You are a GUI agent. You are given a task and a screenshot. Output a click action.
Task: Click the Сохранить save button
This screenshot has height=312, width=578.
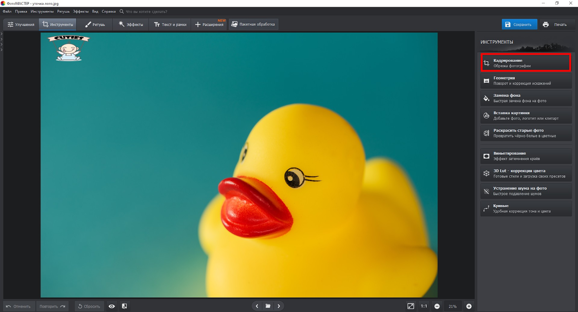(x=519, y=25)
